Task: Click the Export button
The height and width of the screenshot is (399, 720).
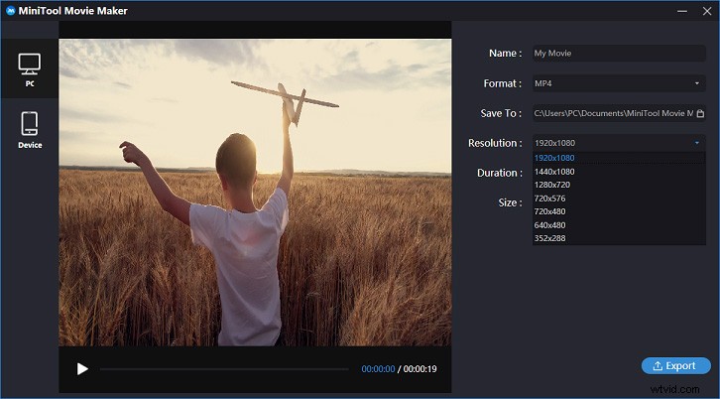Action: point(676,366)
